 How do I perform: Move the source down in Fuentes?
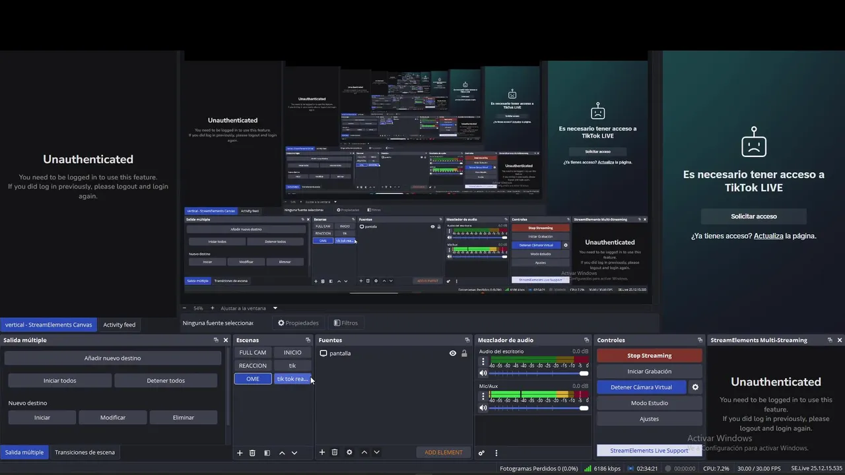coord(376,452)
